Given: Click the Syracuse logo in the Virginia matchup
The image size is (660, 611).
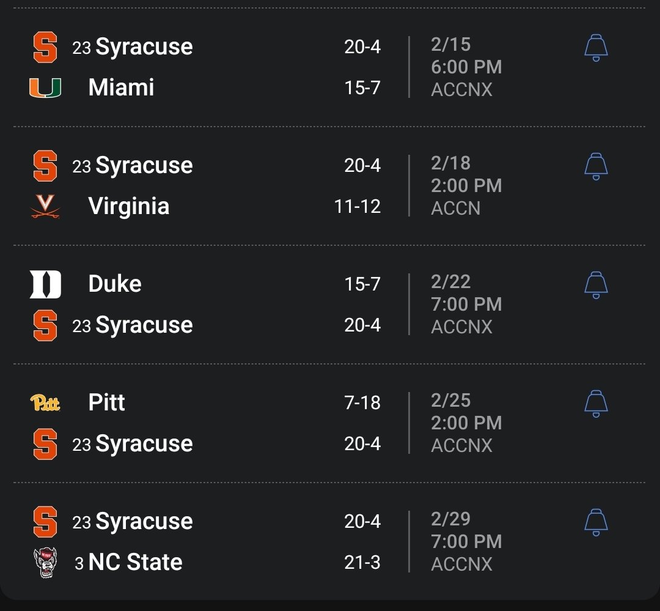Looking at the screenshot, I should [x=46, y=165].
